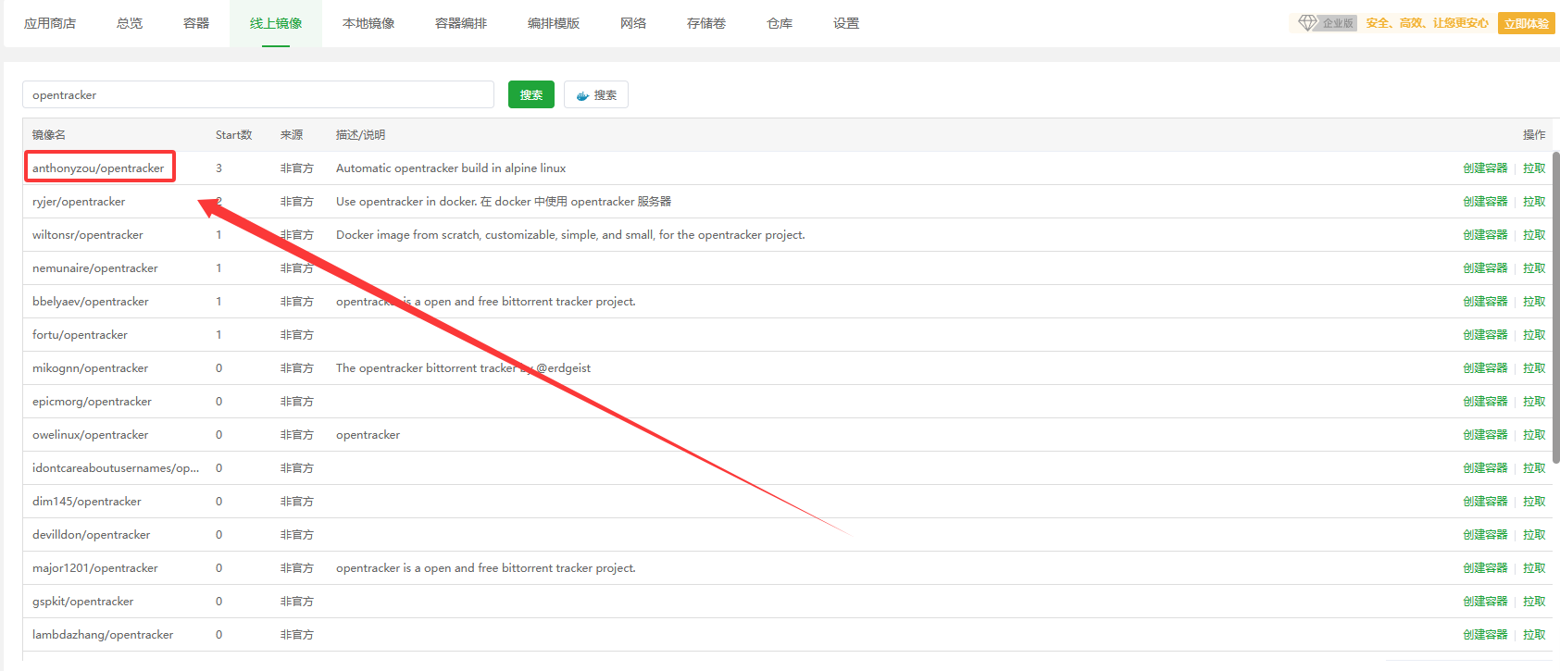Focus the opentracker search input field
The width and height of the screenshot is (1560, 671).
257,95
